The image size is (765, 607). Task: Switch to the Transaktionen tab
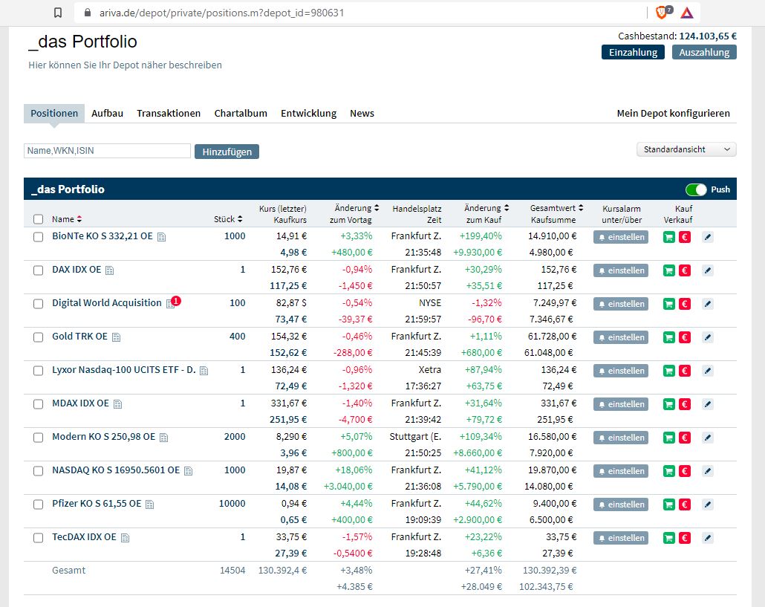pos(169,114)
